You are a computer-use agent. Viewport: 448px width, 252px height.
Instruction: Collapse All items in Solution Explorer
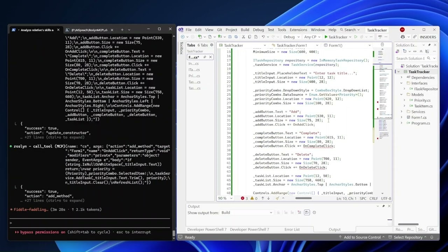pos(421,51)
